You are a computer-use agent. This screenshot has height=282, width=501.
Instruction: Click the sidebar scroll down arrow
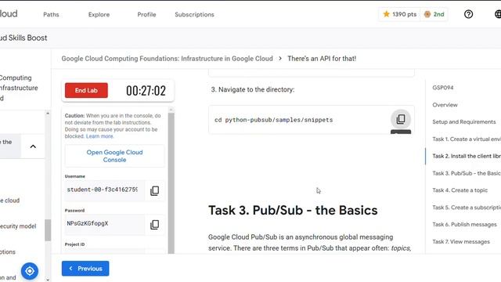click(48, 280)
